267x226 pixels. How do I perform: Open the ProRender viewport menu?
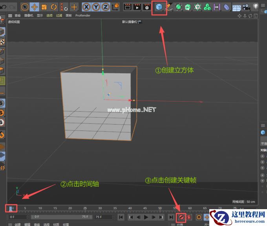83,16
